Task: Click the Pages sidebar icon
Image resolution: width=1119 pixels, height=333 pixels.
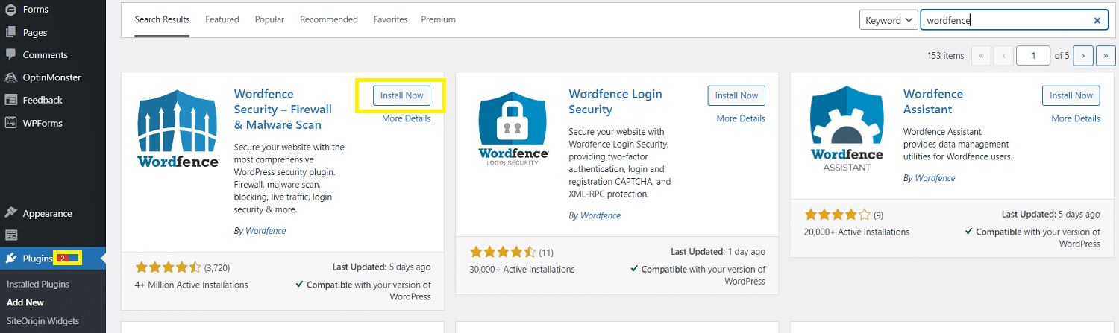Action: (x=11, y=32)
